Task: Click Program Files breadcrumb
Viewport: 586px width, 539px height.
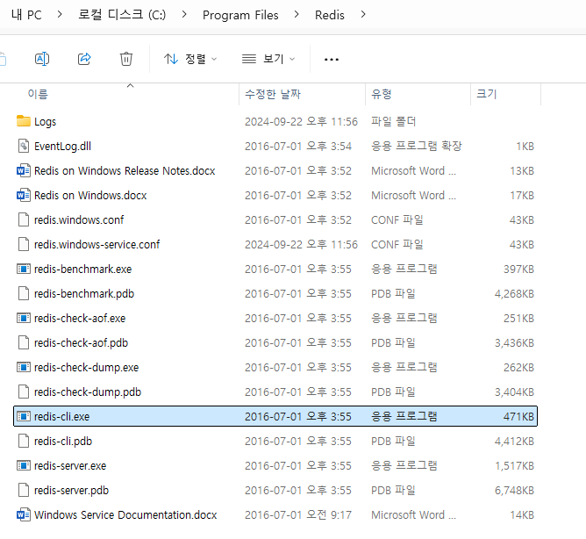Action: click(x=240, y=15)
